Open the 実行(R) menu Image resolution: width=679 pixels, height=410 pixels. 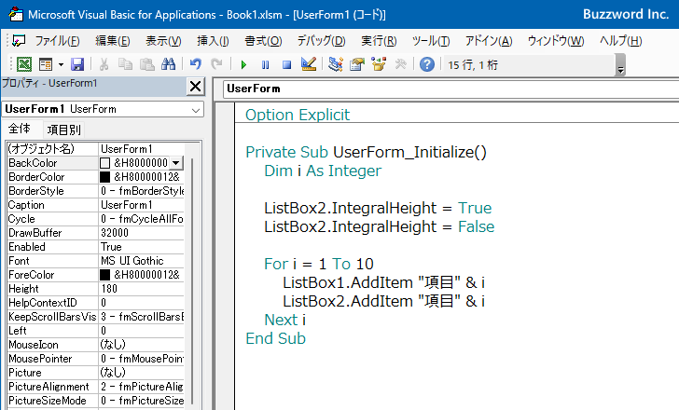(379, 41)
